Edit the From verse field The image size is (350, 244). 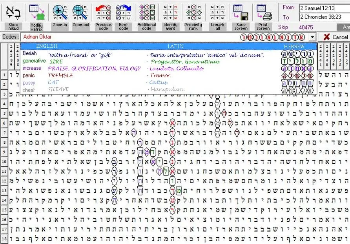pyautogui.click(x=324, y=9)
